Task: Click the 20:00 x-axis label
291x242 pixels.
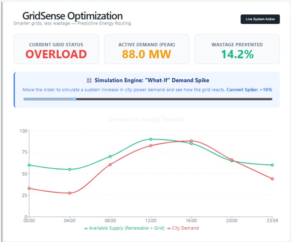Action: pos(232,220)
